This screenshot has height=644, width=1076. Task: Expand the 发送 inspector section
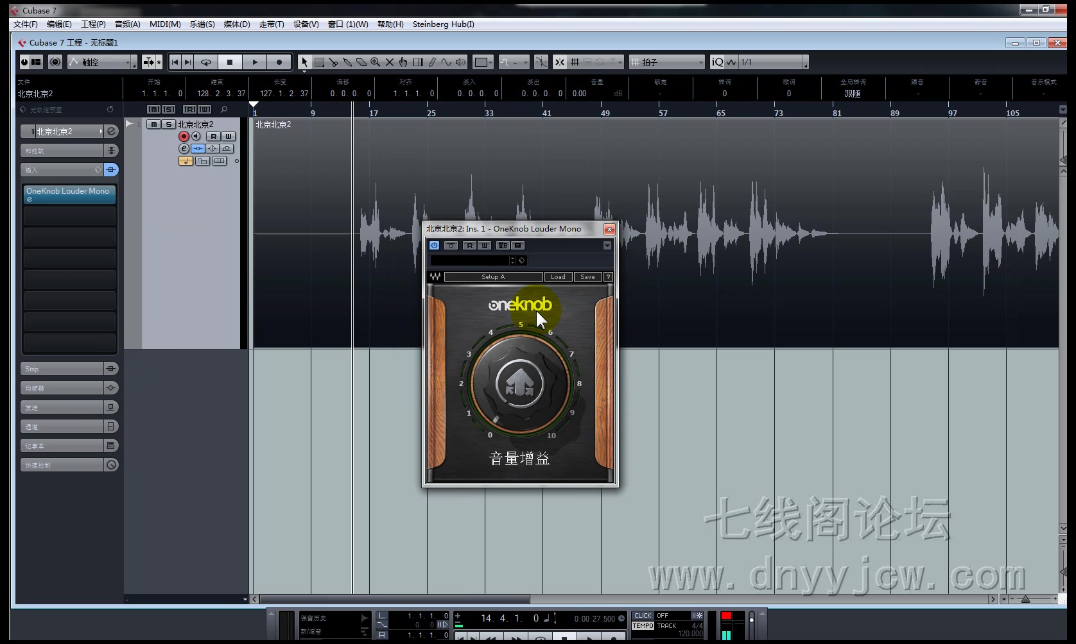click(69, 407)
